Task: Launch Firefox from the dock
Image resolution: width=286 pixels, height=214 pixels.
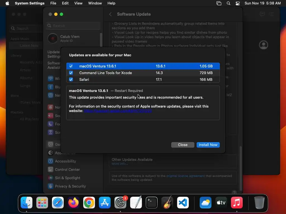Action: 73,203
